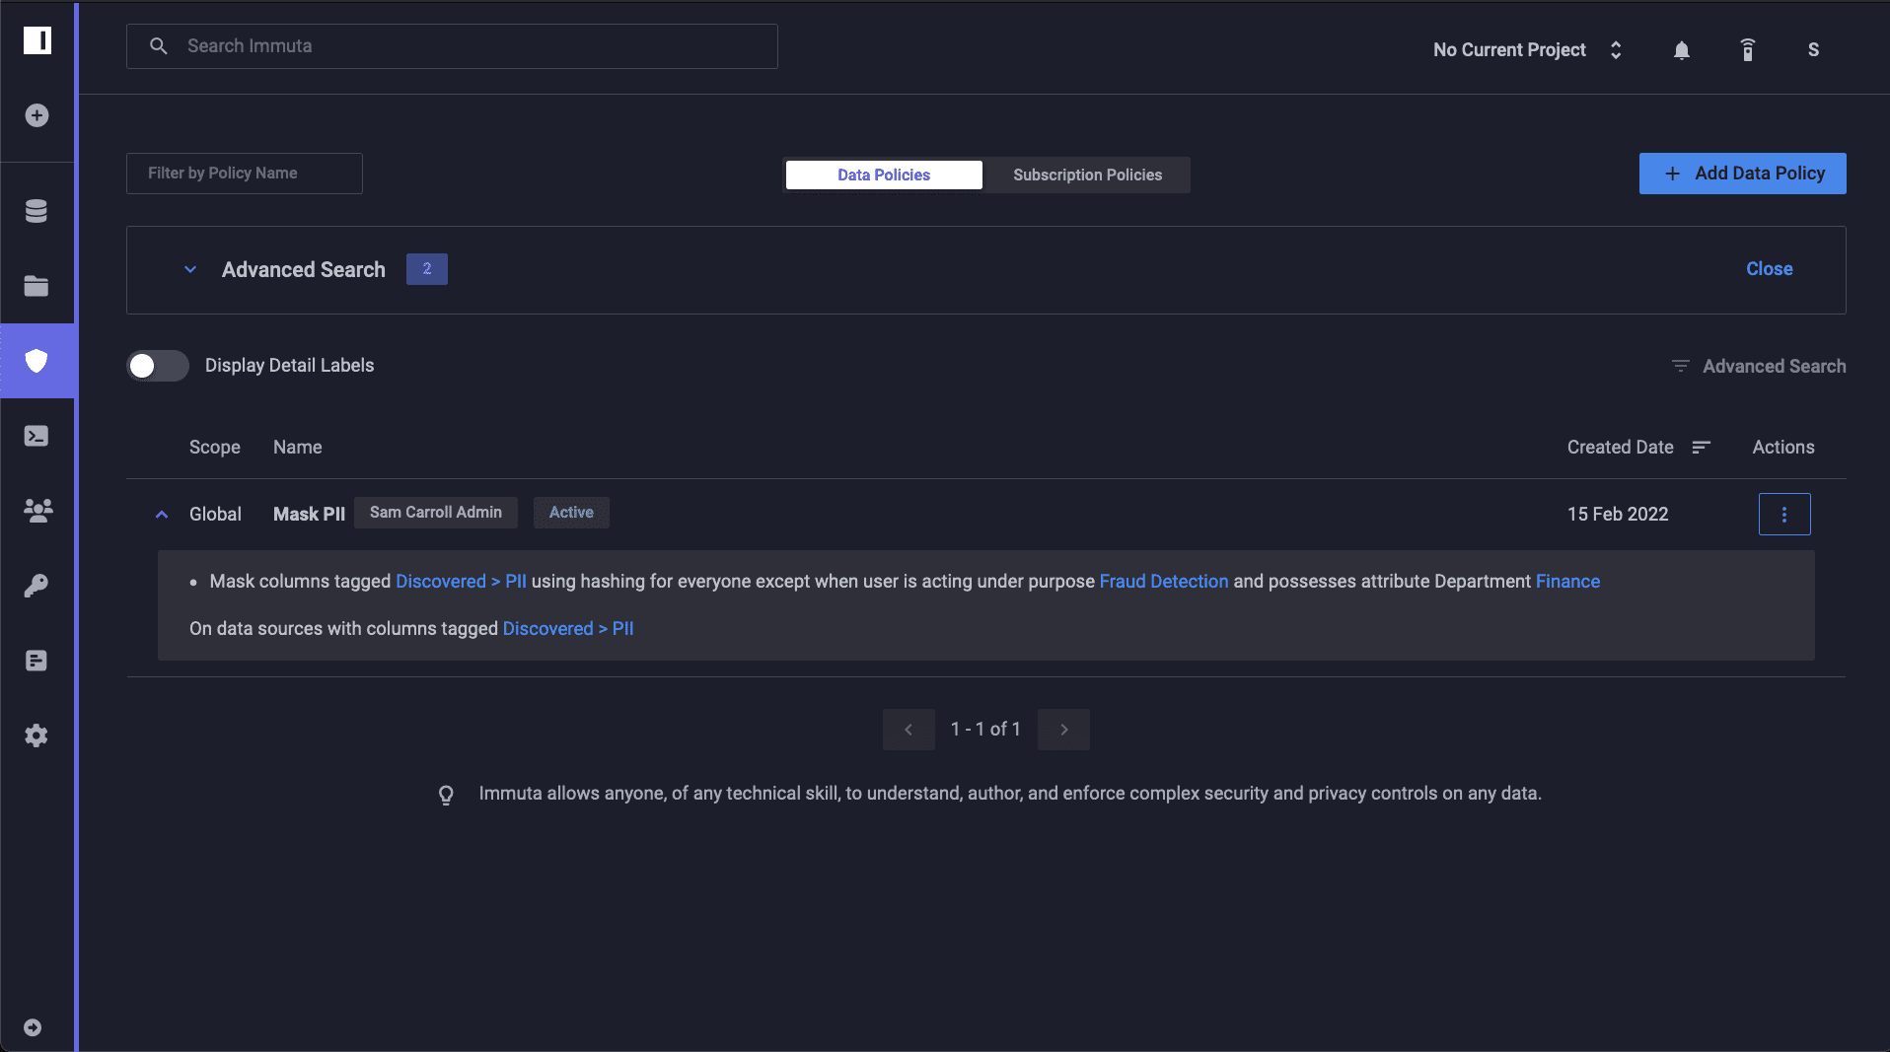Viewport: 1890px width, 1052px height.
Task: Click the Advanced Search count badge 2
Action: (427, 269)
